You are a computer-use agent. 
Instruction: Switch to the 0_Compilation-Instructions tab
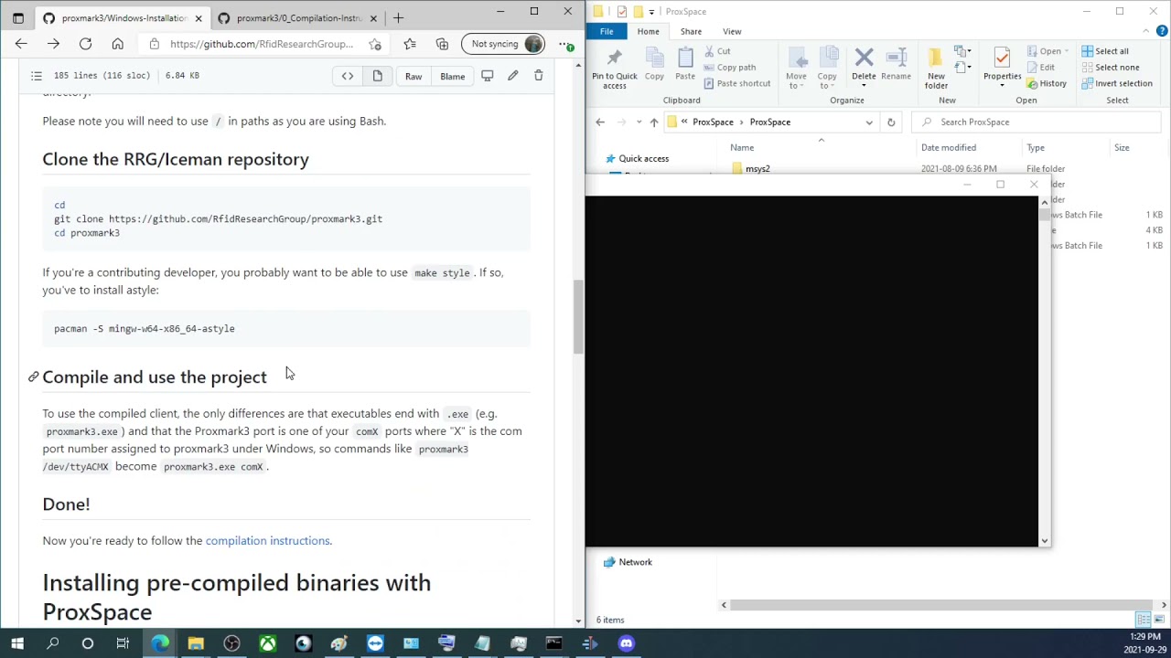[298, 17]
